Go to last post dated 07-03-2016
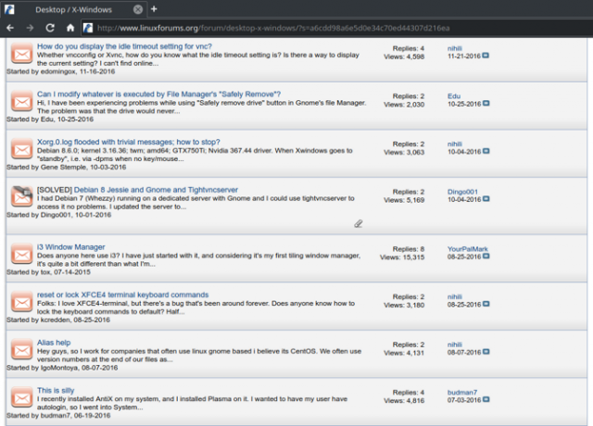The image size is (593, 426). (x=486, y=400)
